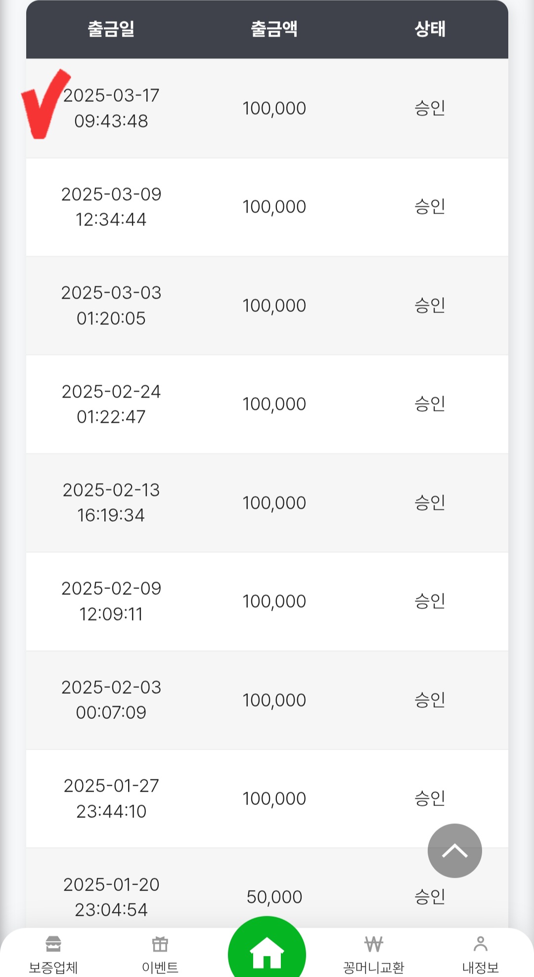Open 꽁머니교환 won currency icon

(x=374, y=944)
